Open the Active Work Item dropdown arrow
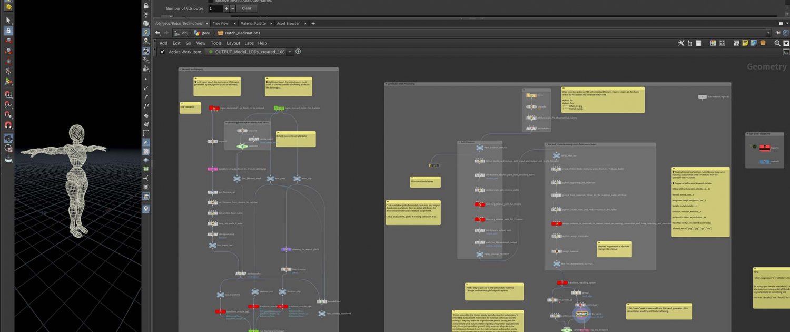This screenshot has width=790, height=332. pos(290,52)
